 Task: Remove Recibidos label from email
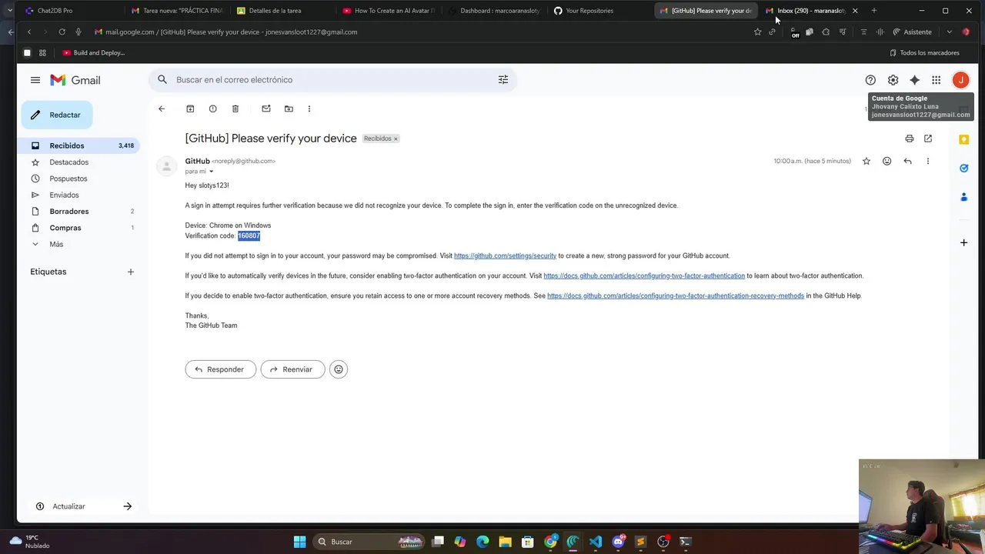coord(396,138)
